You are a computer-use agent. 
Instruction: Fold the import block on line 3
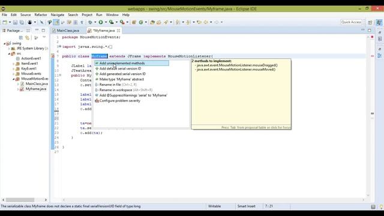click(60, 47)
